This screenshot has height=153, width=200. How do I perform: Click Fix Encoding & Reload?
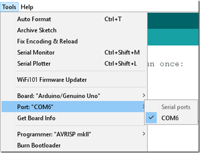pyautogui.click(x=74, y=41)
